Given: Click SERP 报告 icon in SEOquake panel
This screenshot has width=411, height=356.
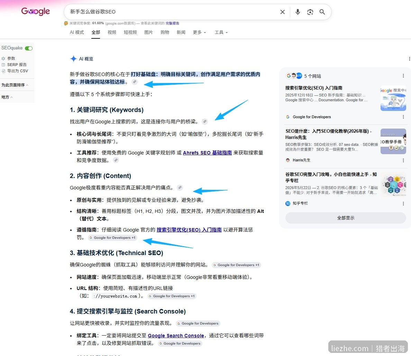Looking at the screenshot, I should (3, 65).
